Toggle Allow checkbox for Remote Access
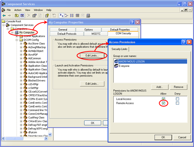Viewport: 194px width, 147px height. coord(163,103)
